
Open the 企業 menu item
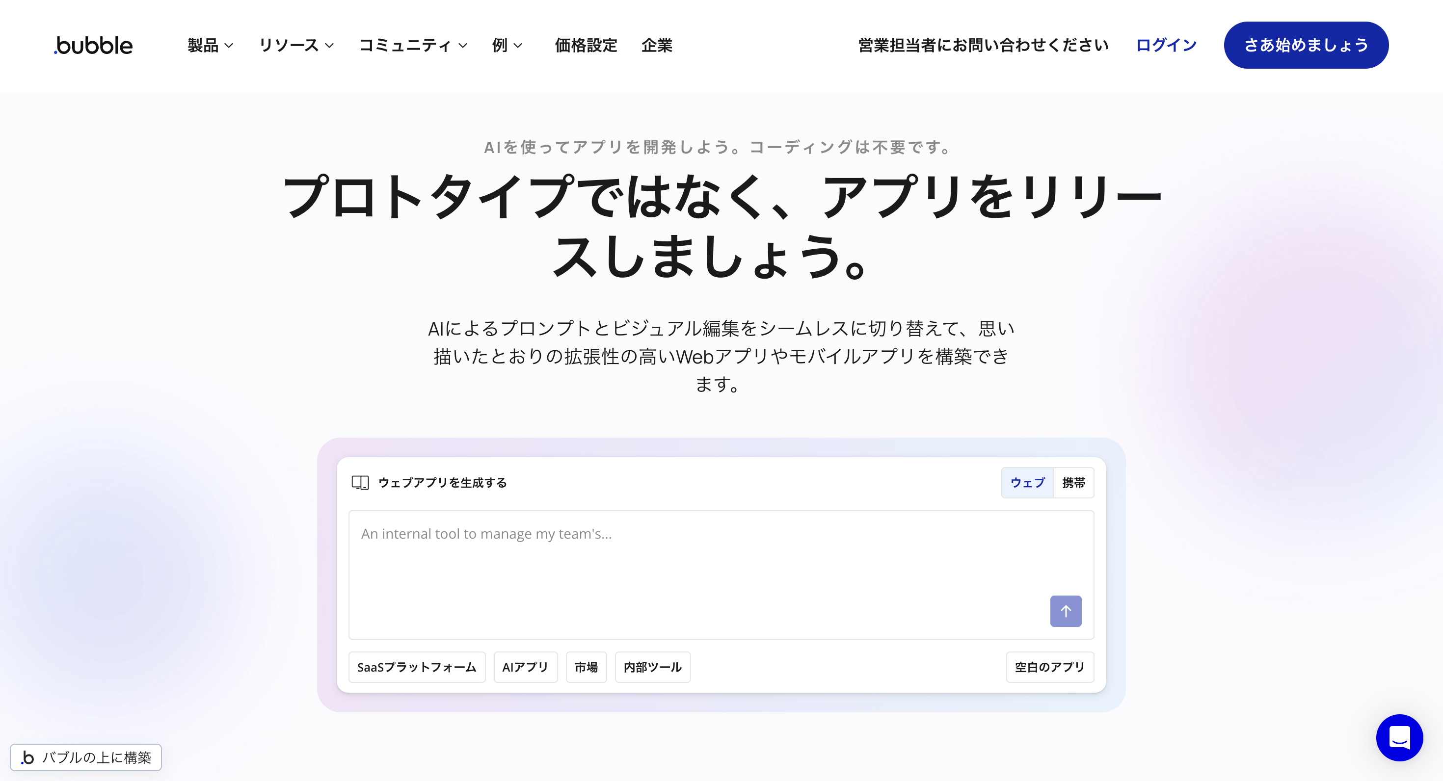pyautogui.click(x=657, y=45)
